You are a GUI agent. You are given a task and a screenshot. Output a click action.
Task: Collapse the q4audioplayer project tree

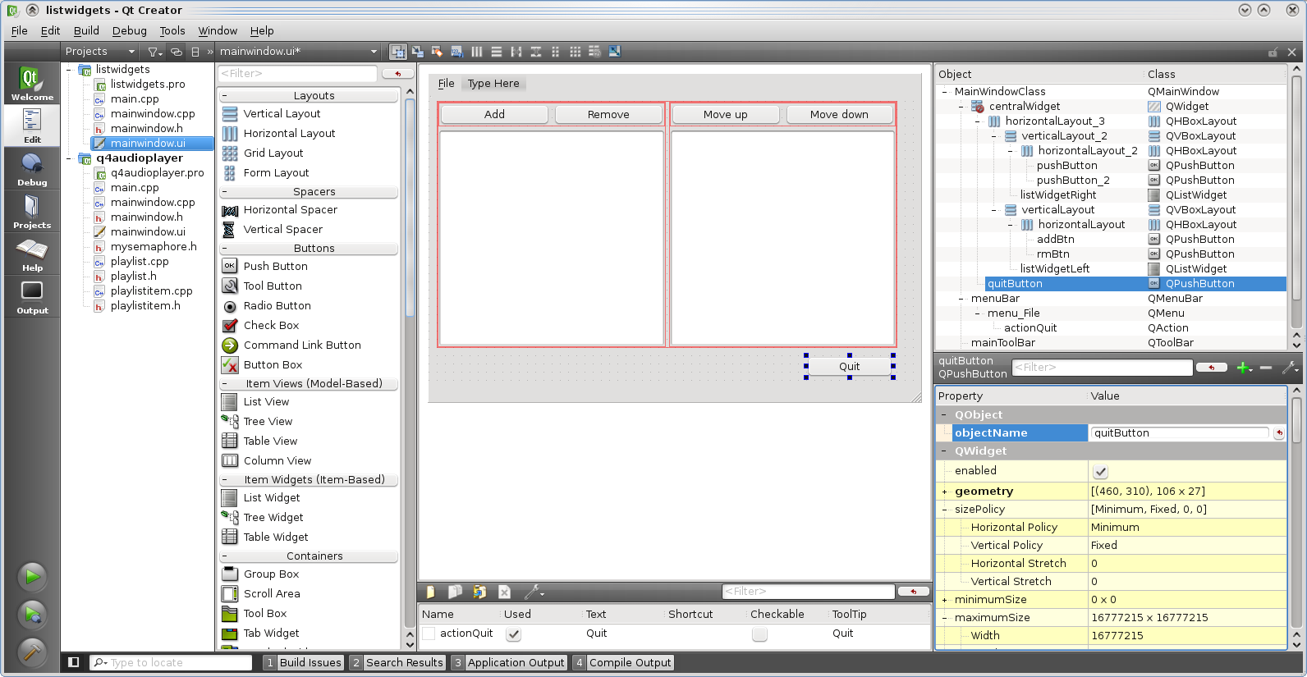(69, 158)
